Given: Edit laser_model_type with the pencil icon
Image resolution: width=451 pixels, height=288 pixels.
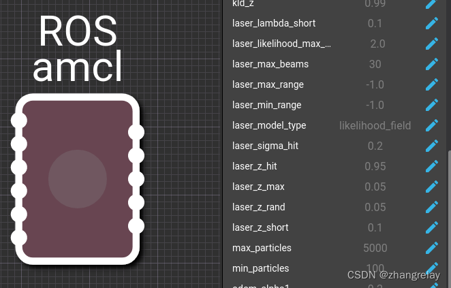Looking at the screenshot, I should [x=432, y=125].
